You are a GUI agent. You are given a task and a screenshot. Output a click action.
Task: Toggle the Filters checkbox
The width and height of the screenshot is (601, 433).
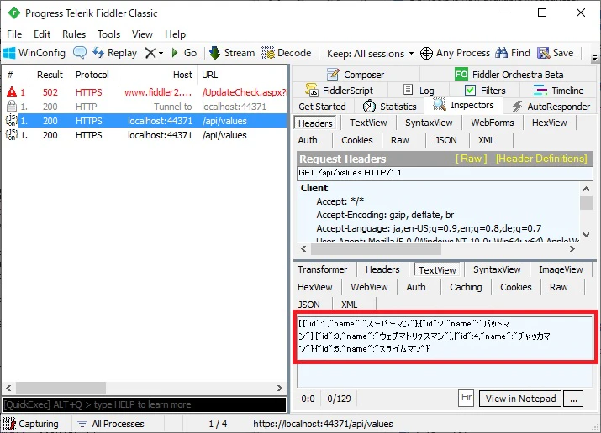click(x=470, y=91)
